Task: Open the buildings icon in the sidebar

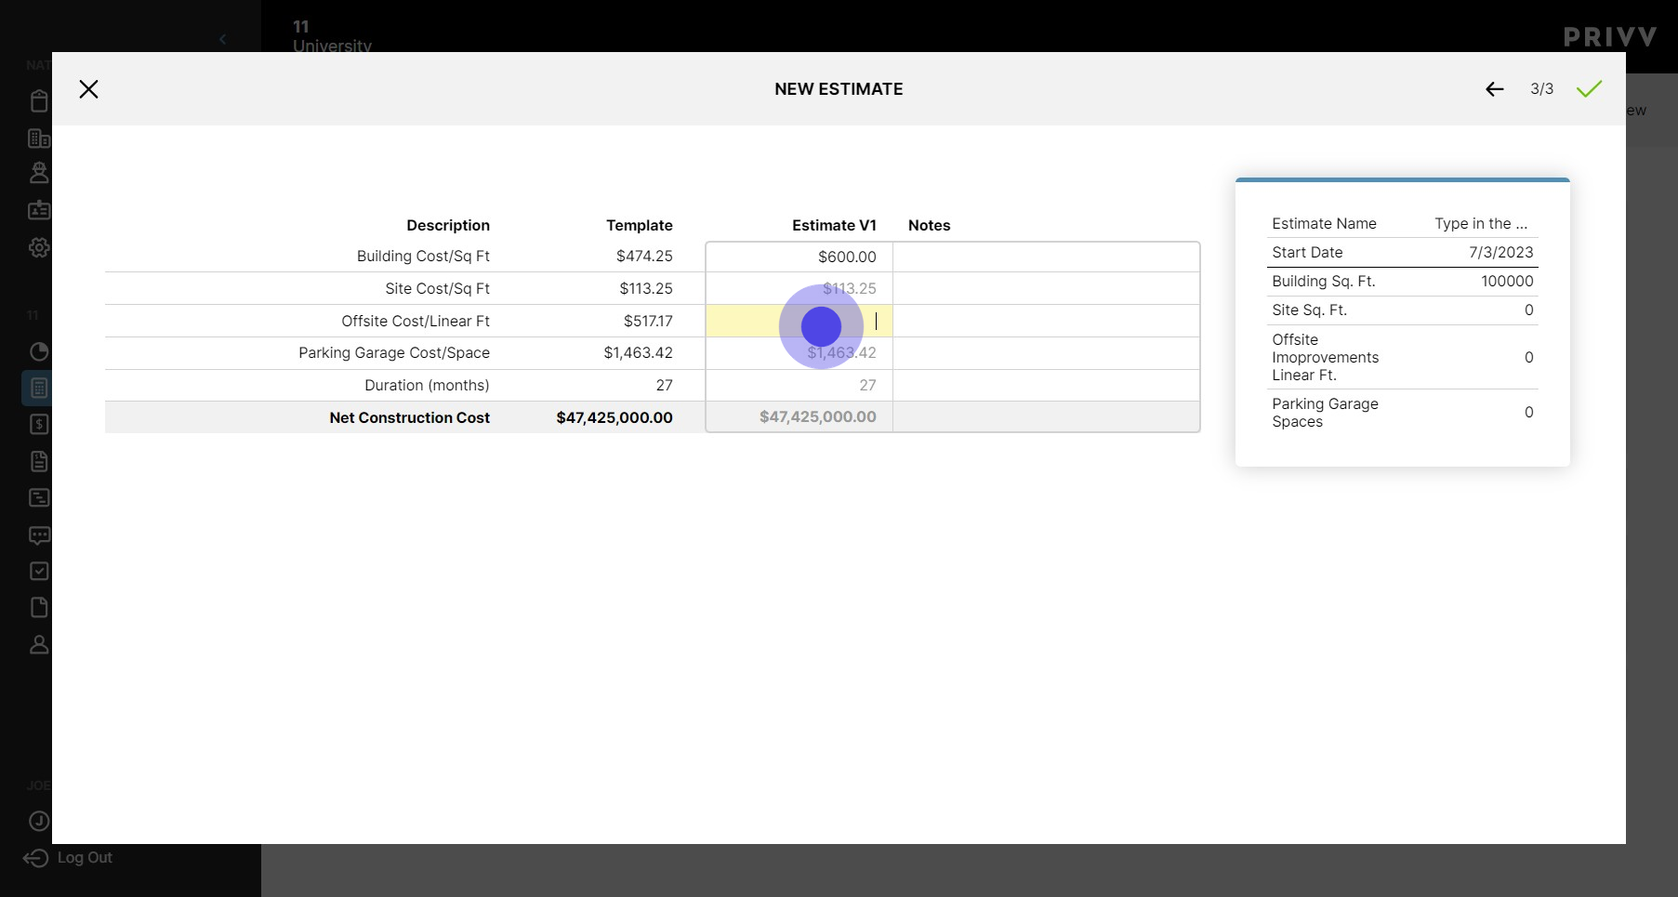Action: (x=39, y=139)
